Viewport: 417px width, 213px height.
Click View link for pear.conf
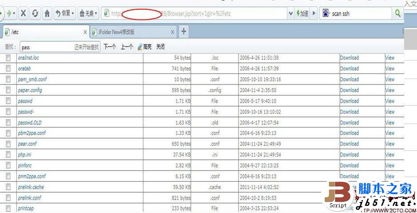389,144
